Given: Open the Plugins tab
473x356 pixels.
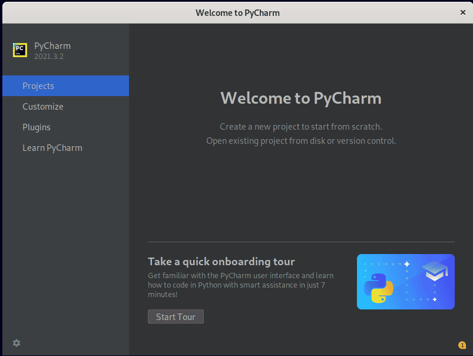Looking at the screenshot, I should pos(66,127).
